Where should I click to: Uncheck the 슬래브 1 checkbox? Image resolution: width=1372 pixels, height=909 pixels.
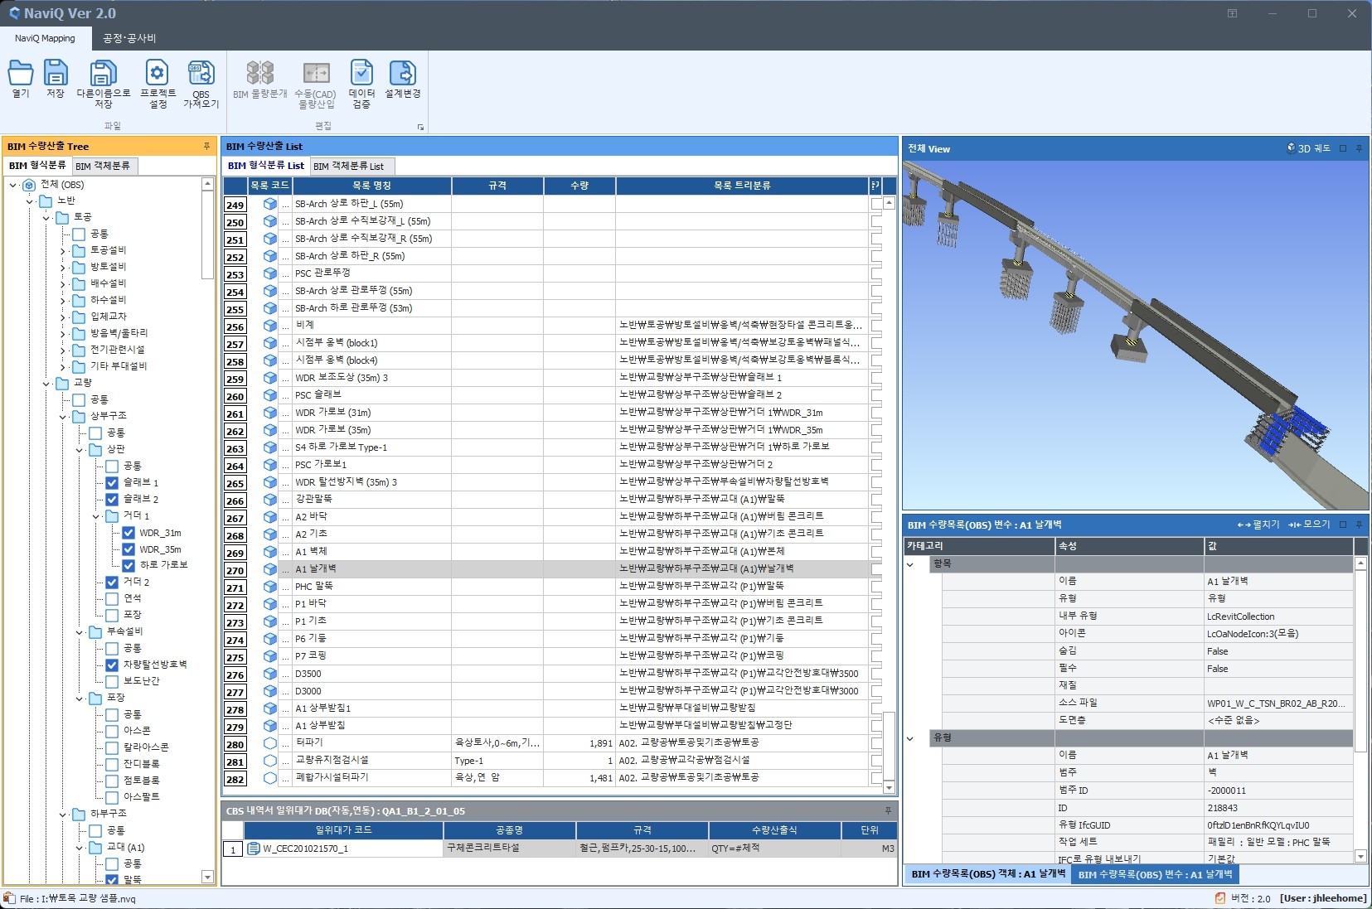coord(112,482)
